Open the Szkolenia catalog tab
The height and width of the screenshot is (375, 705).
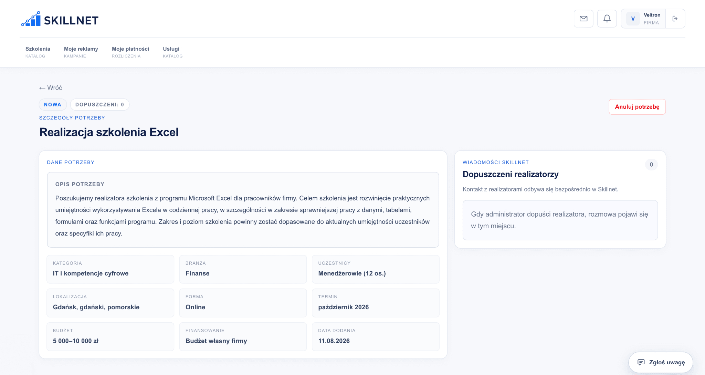38,52
